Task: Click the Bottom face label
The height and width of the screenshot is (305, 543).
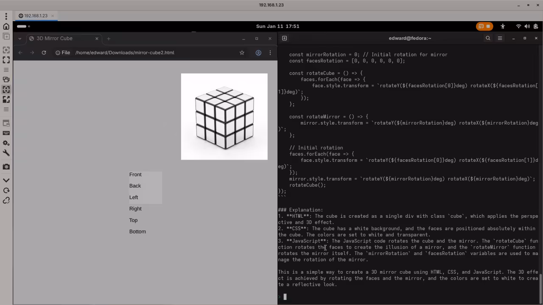Action: tap(137, 232)
